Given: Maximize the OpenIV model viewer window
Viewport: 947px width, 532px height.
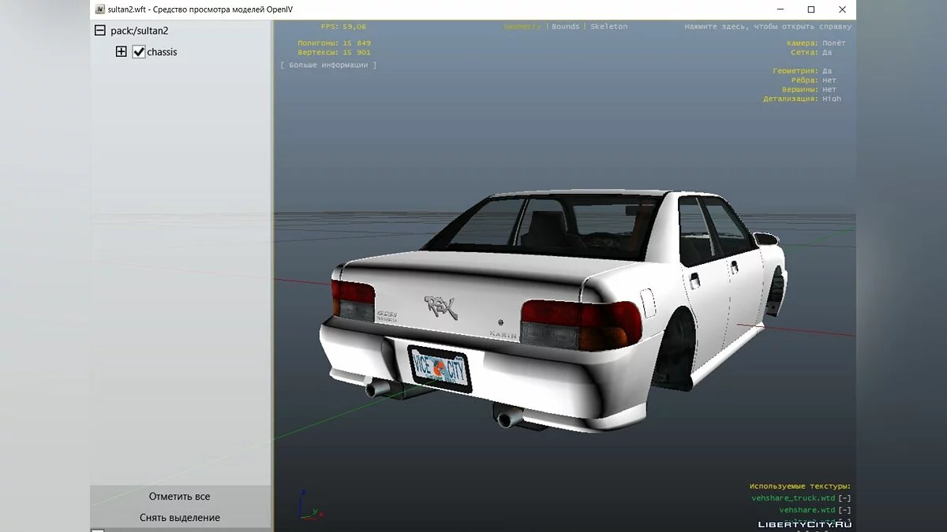Looking at the screenshot, I should pyautogui.click(x=810, y=9).
